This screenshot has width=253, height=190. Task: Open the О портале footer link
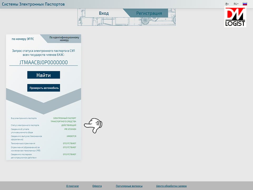point(72,186)
